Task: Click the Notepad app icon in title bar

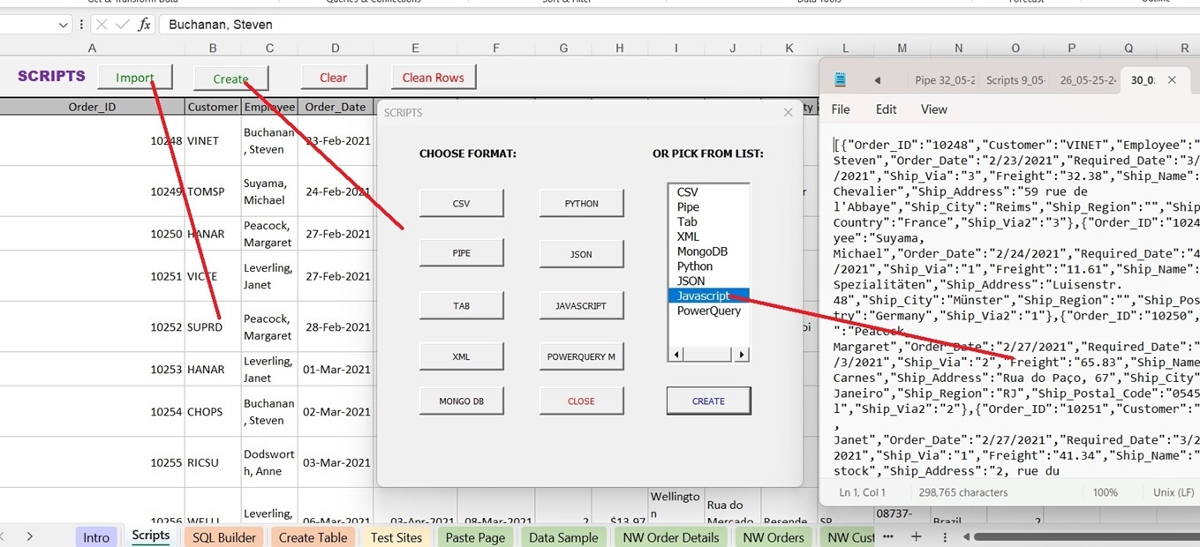Action: [x=841, y=80]
